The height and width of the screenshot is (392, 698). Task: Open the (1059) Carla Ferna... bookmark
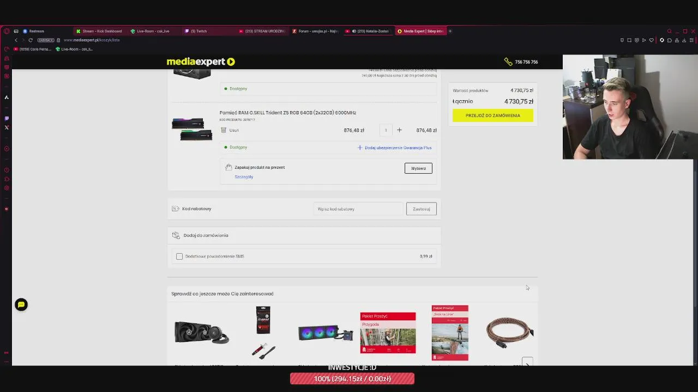32,49
